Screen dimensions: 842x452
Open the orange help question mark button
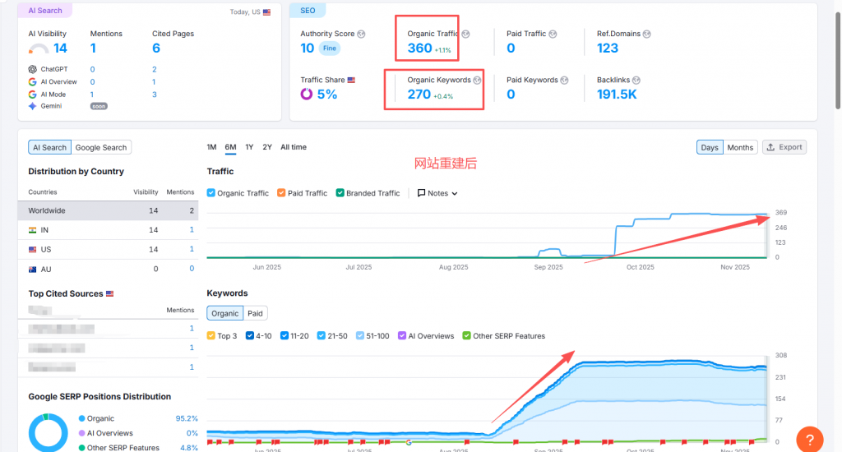(x=809, y=438)
